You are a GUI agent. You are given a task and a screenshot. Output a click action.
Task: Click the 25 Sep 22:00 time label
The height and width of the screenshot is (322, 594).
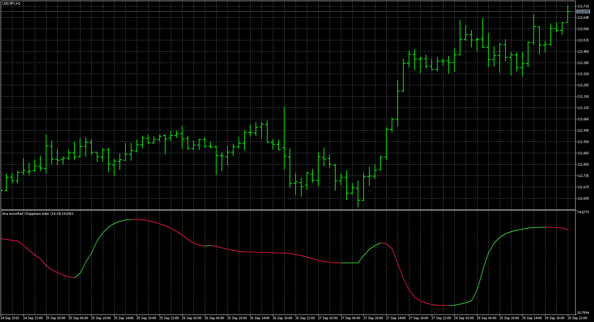169,318
